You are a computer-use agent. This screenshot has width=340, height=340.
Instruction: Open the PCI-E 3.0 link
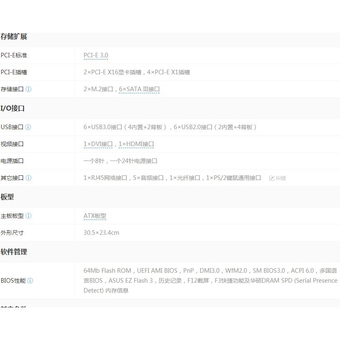[x=96, y=56]
